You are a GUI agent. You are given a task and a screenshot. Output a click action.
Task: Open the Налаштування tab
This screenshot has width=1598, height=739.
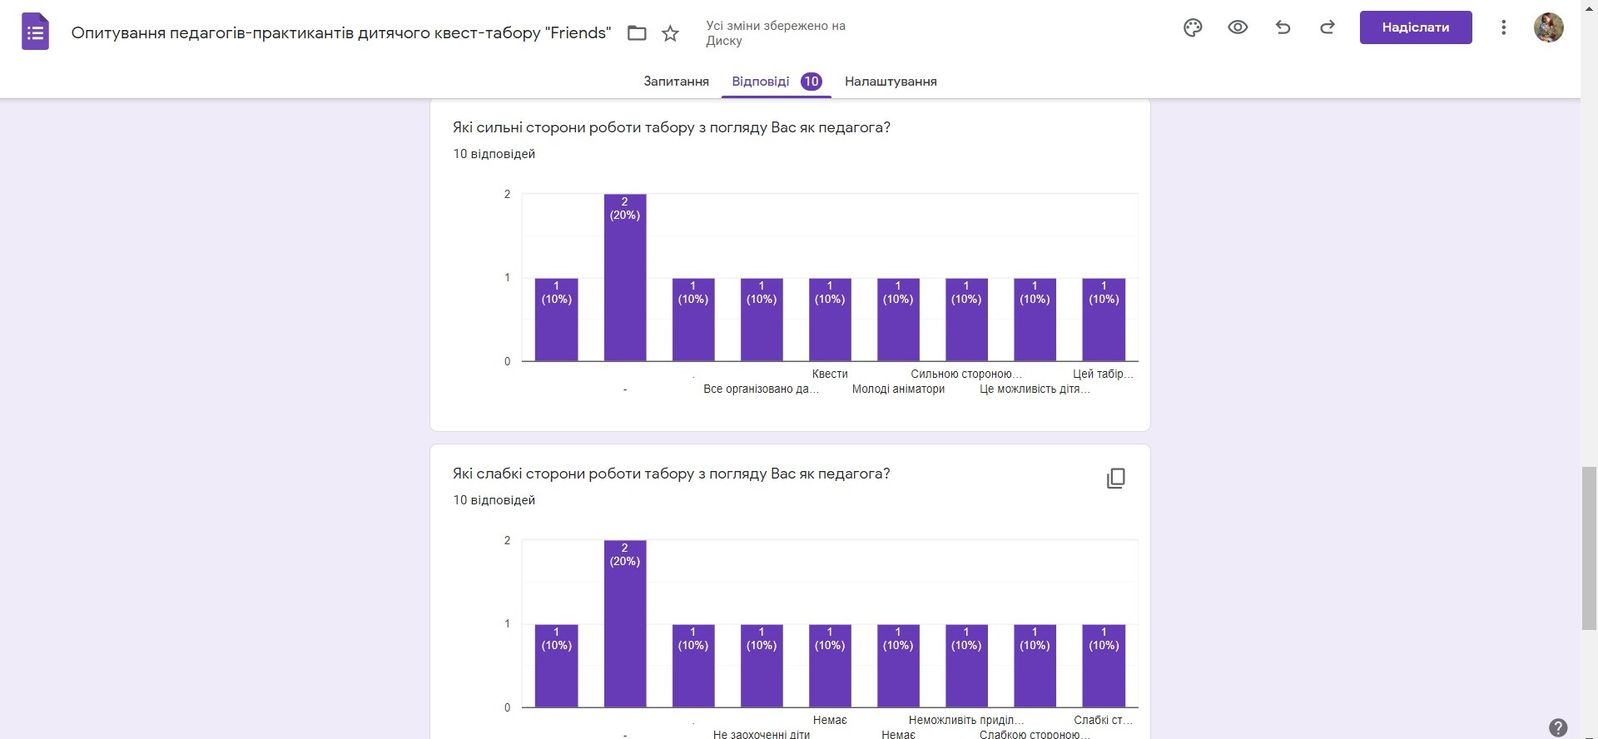point(891,82)
